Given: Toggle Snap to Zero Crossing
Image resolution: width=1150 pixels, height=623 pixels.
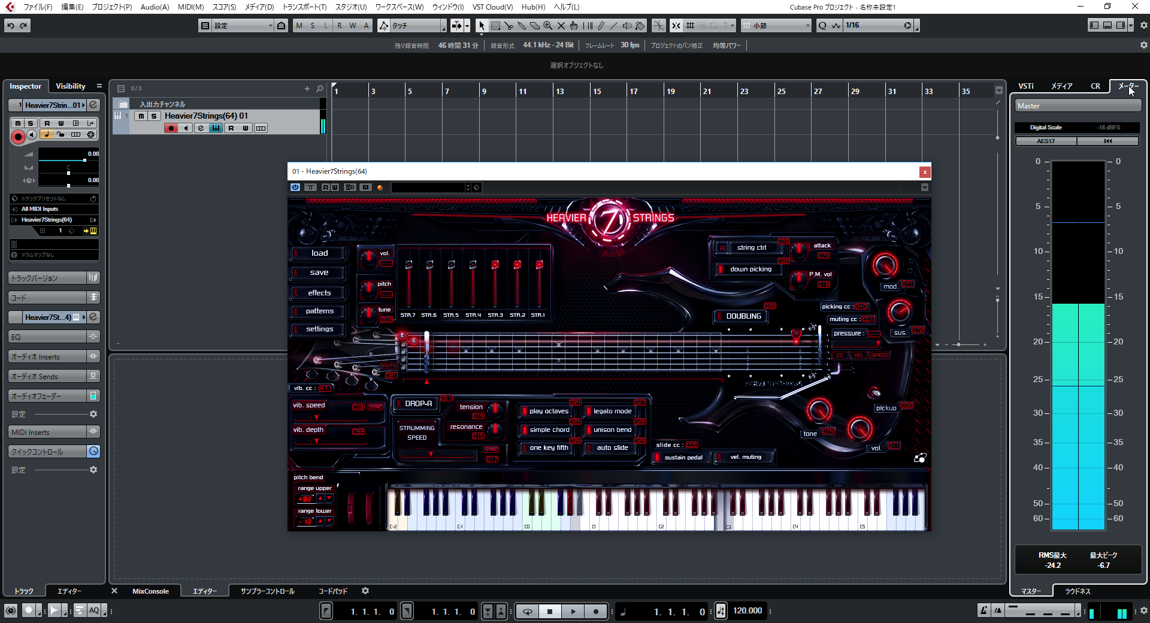Looking at the screenshot, I should (658, 25).
